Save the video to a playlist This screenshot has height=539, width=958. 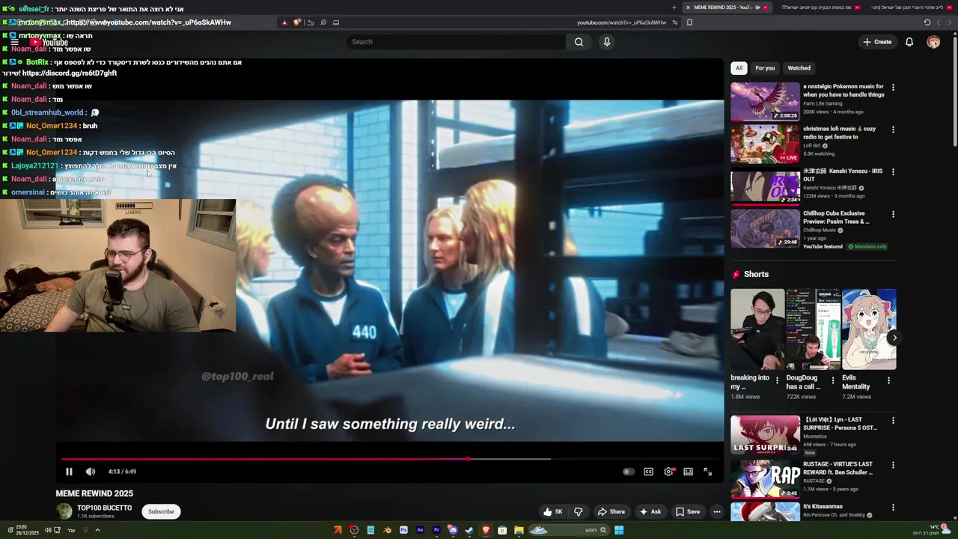click(x=688, y=512)
